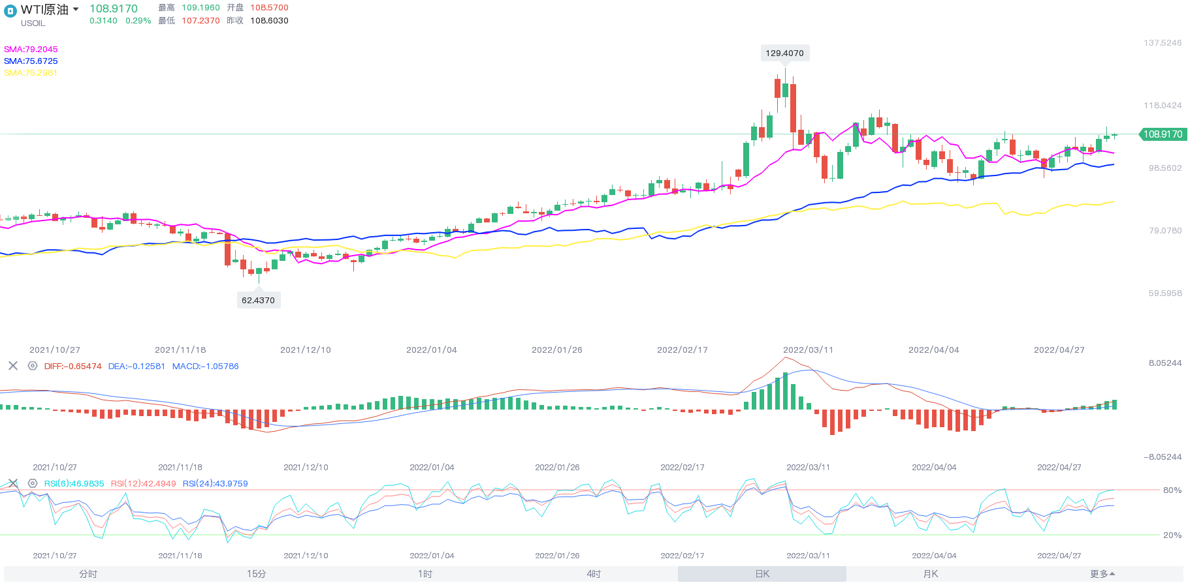
Task: Click the green 108.9170 current price tag
Action: coord(1162,134)
